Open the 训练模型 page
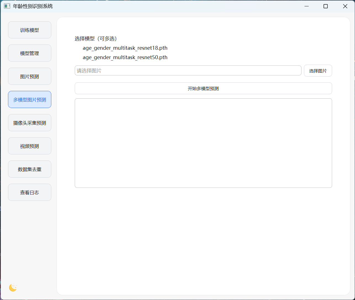The height and width of the screenshot is (300, 355). point(30,30)
